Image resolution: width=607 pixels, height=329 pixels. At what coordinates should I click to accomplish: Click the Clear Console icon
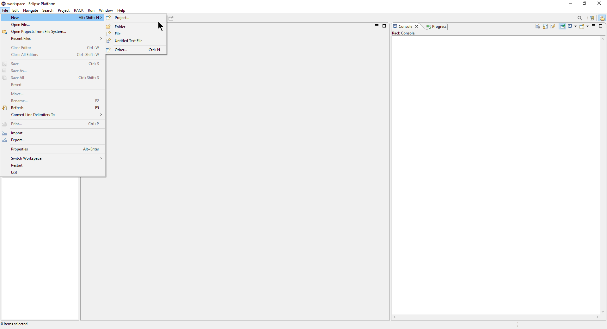click(x=538, y=27)
